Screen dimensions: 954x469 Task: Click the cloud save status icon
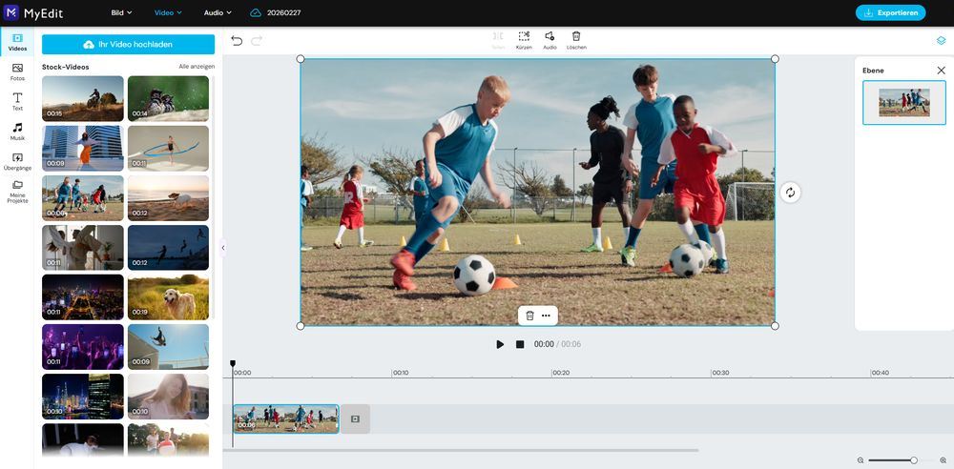coord(256,12)
